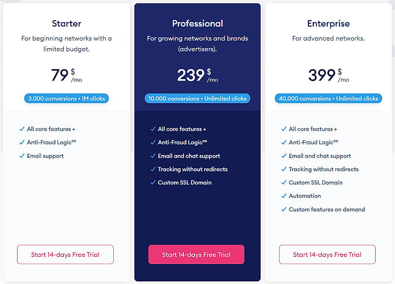Click the Starter plan description text
The height and width of the screenshot is (284, 395).
[66, 43]
